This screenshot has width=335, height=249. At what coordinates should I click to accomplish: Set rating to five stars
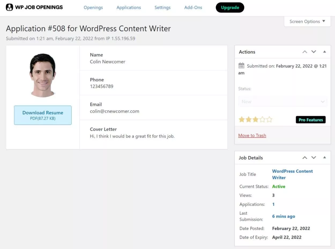pos(269,120)
